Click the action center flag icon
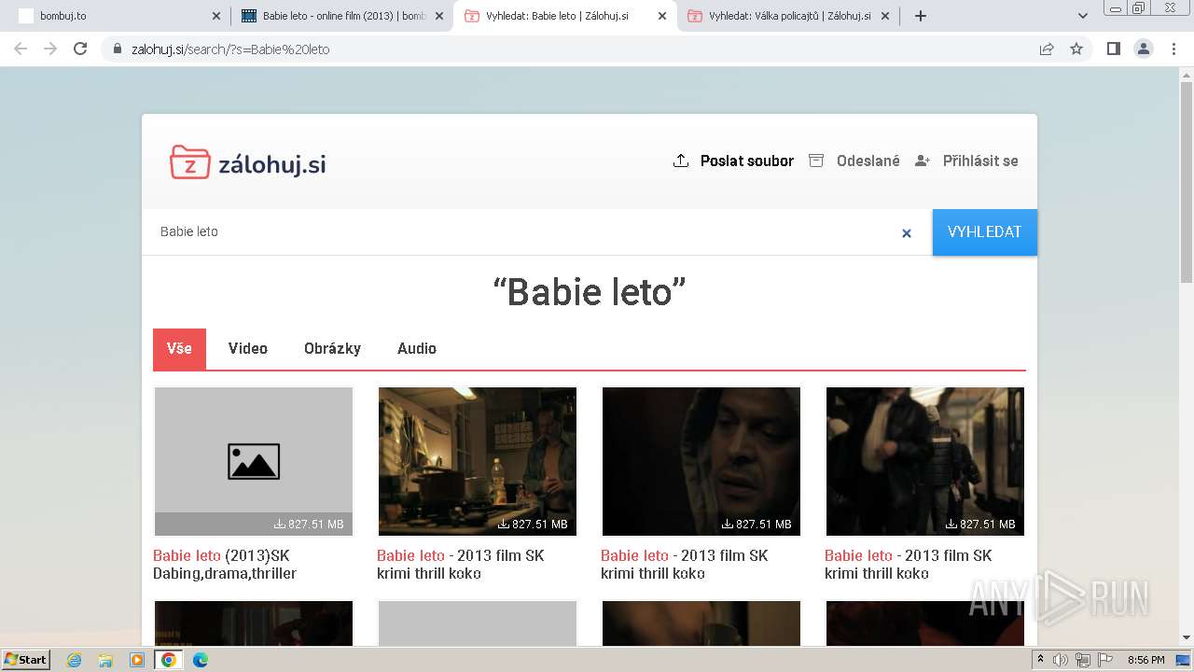This screenshot has height=672, width=1194. click(x=1105, y=660)
